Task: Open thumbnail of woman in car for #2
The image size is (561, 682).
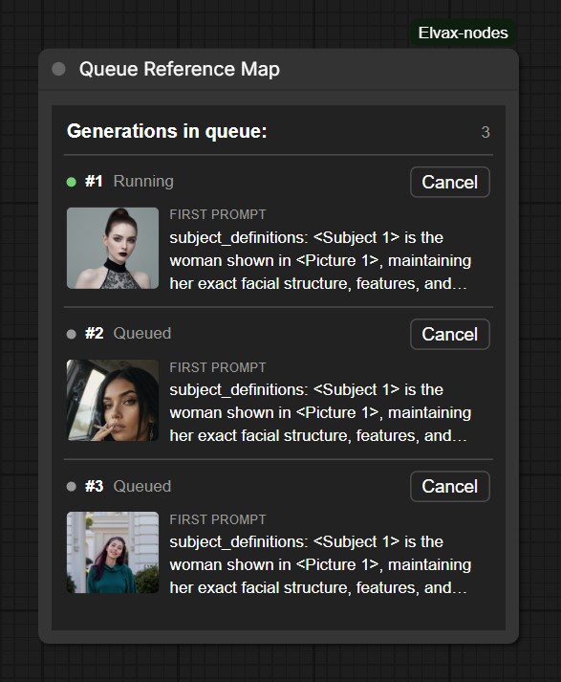Action: [113, 400]
